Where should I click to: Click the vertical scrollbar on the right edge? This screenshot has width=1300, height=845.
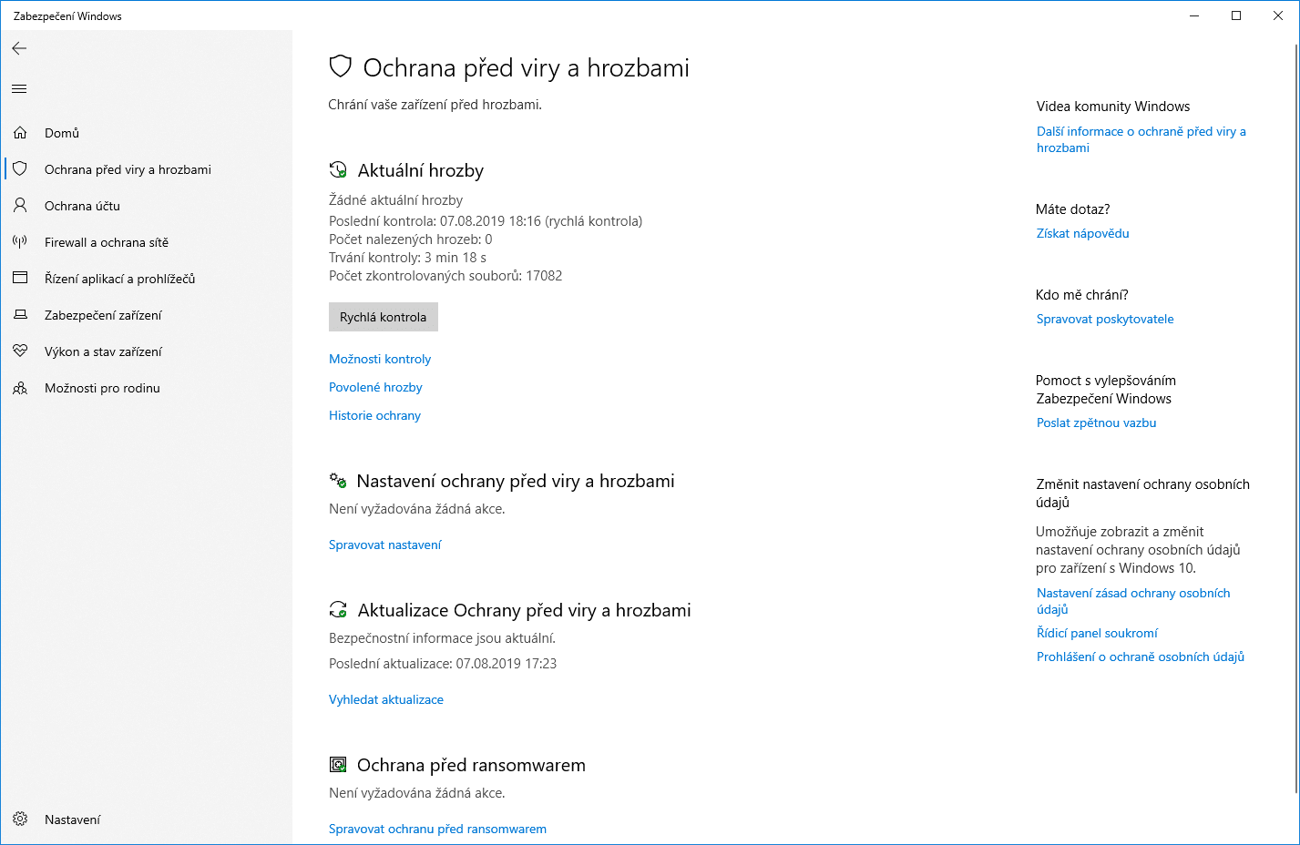pyautogui.click(x=1295, y=410)
